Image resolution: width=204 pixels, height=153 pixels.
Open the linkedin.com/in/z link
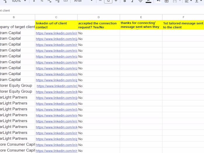pos(57,68)
